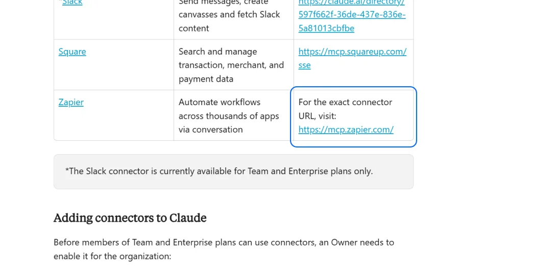Screen dimensions: 533x272
Task: Click the words 'payment data' in Square row
Action: tap(206, 79)
